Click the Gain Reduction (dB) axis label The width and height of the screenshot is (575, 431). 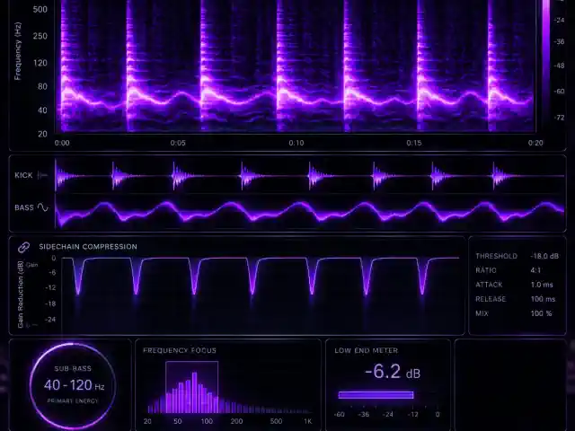click(x=20, y=295)
